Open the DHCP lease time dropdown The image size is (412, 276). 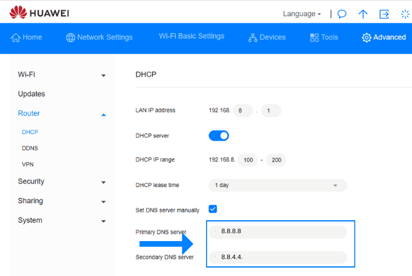coord(278,185)
